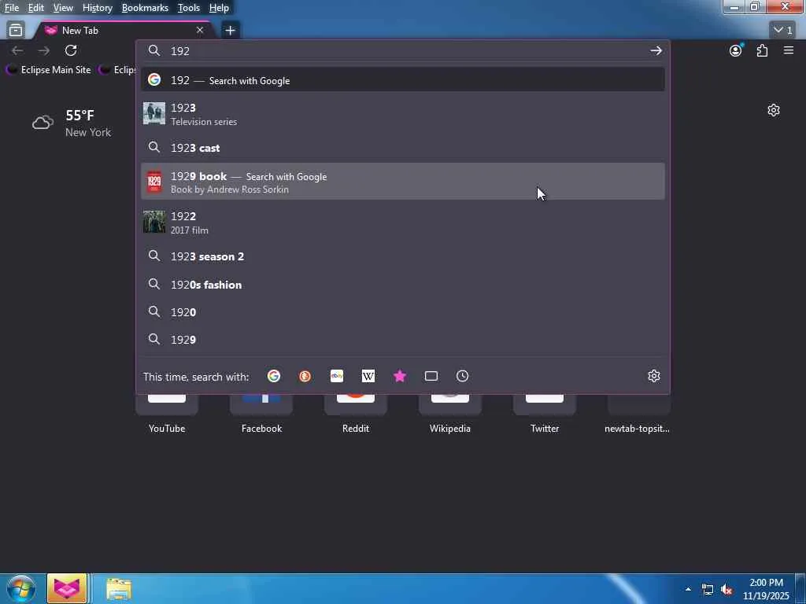Viewport: 806px width, 604px height.
Task: Show hidden system tray icons
Action: pos(688,589)
